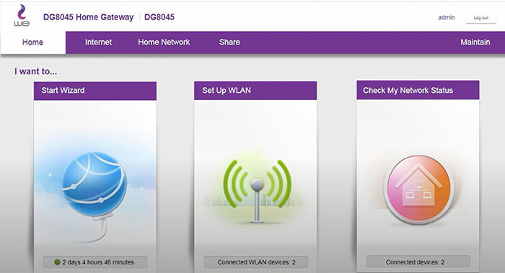
Task: Click the uptime 2 days 4 hours label
Action: (98, 262)
